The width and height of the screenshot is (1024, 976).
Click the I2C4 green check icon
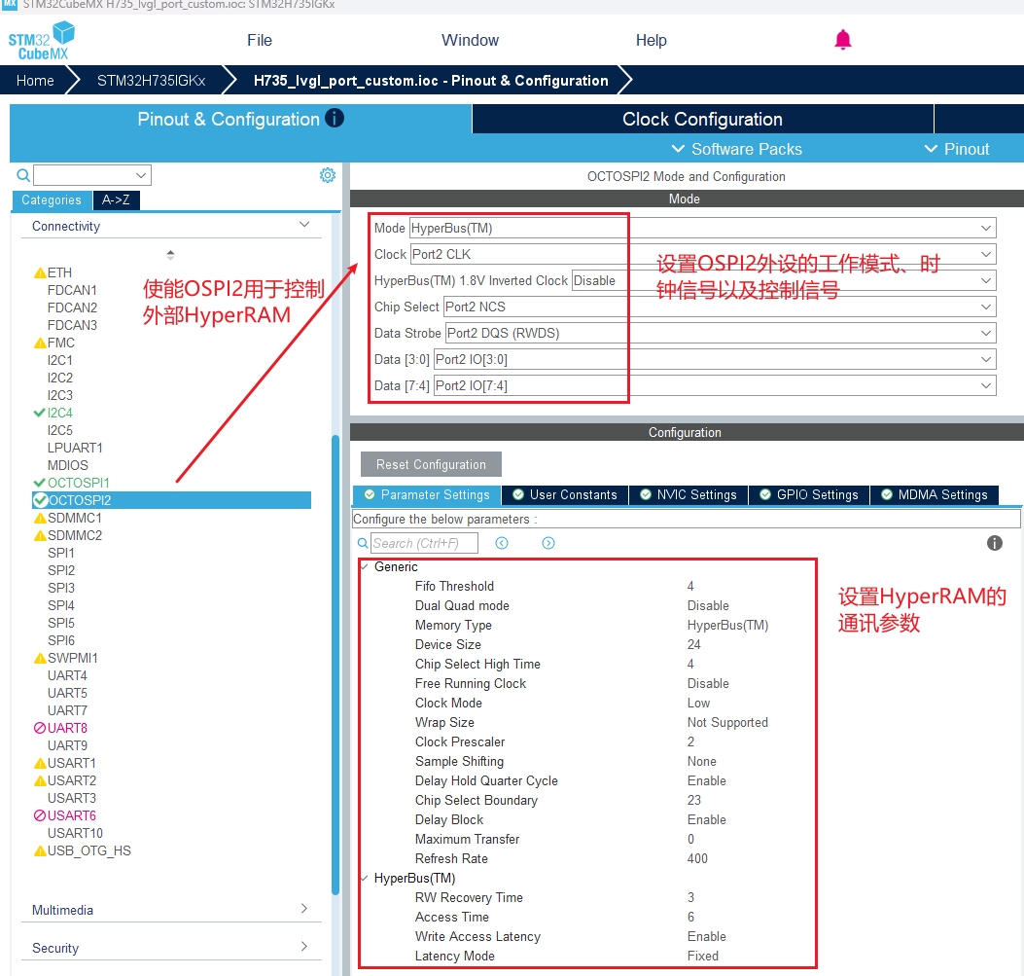coord(39,413)
